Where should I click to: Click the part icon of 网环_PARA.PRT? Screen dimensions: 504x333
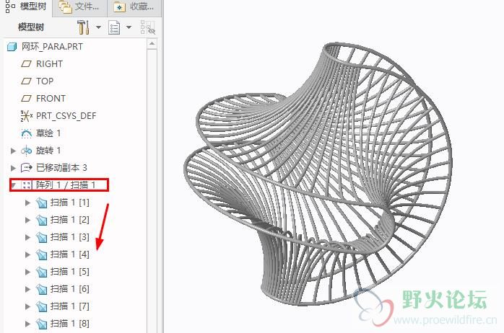pyautogui.click(x=12, y=47)
